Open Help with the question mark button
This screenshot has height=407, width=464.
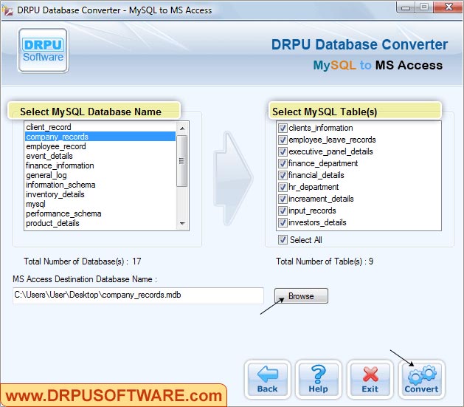[319, 379]
